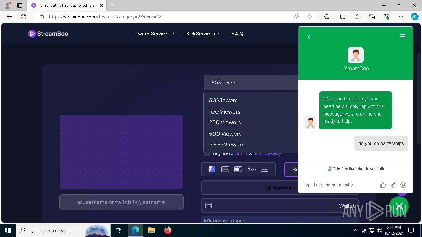Open the Tab actions menu icon
Image resolution: width=422 pixels, height=237 pixels.
20,5
